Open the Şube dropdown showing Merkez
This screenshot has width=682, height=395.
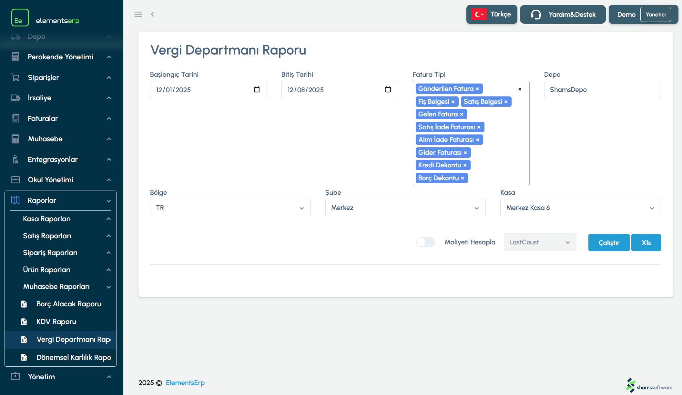405,208
